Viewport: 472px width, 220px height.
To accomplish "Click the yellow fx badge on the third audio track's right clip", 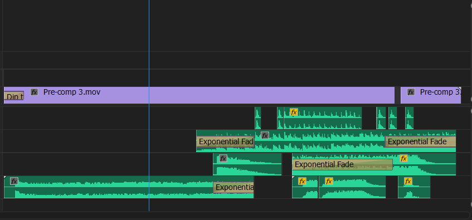I will (x=403, y=158).
